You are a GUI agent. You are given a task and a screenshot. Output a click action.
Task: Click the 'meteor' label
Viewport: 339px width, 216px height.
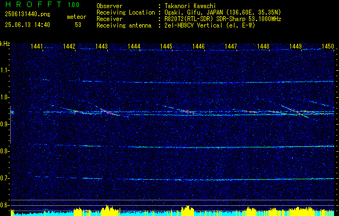click(x=77, y=17)
